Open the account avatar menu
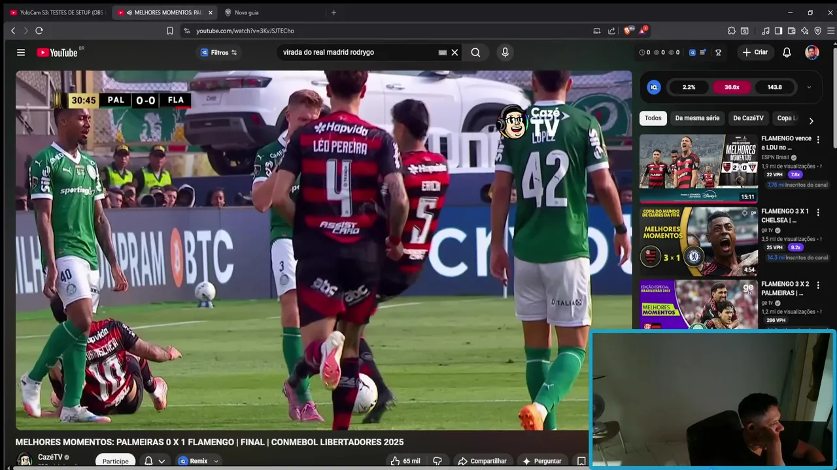This screenshot has width=837, height=470. click(811, 52)
